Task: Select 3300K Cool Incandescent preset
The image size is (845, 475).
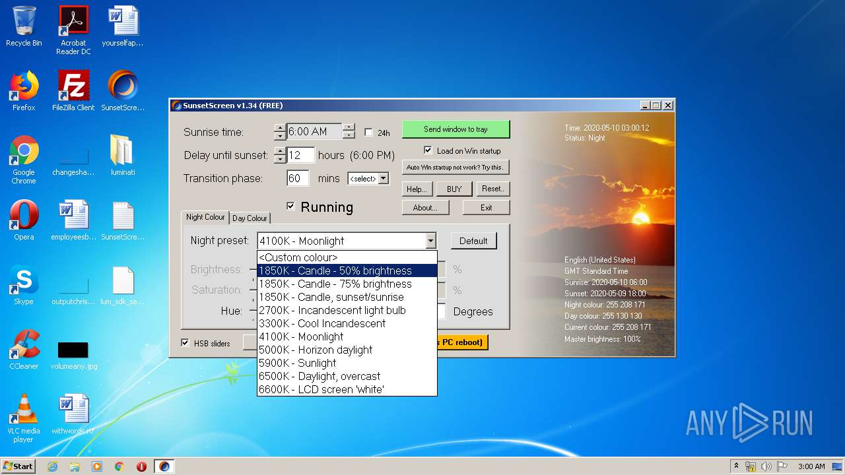Action: click(x=347, y=323)
